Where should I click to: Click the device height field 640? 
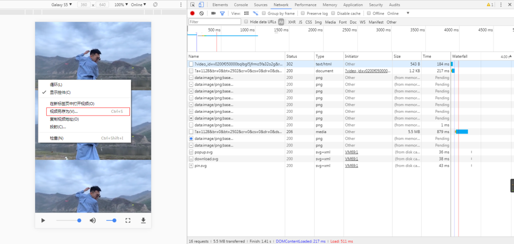102,5
